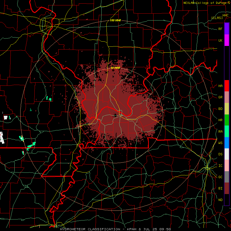The image size is (231, 231).
Task: Click the ND black legend swatch
Action: click(x=227, y=200)
